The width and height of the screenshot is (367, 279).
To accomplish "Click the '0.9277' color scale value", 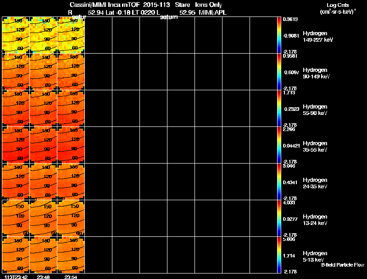I will click(x=290, y=219).
